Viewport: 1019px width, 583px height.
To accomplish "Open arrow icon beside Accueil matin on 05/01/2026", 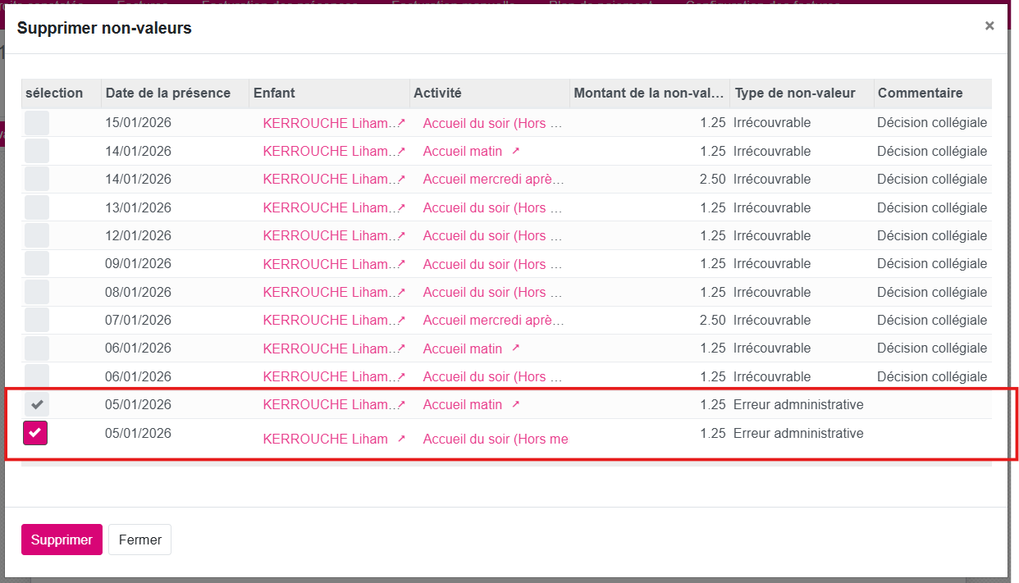I will (x=515, y=404).
